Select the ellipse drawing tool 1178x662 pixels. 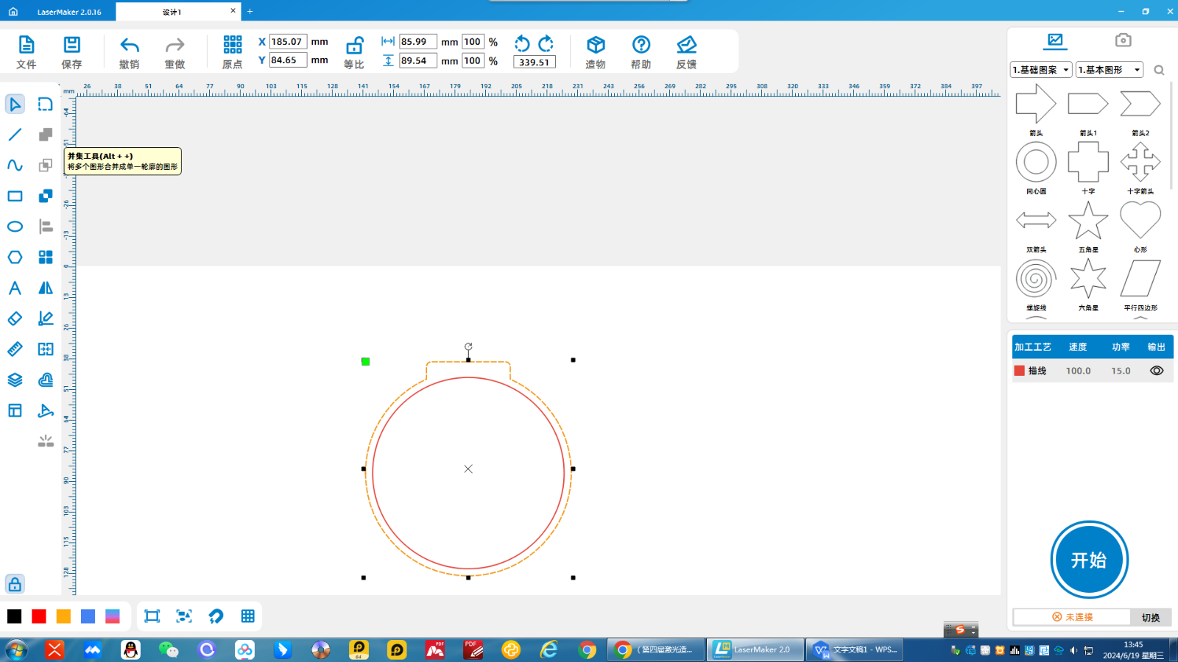pyautogui.click(x=15, y=227)
